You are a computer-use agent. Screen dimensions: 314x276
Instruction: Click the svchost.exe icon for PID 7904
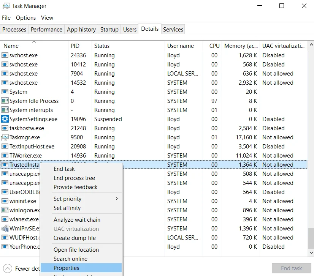[x=5, y=74]
